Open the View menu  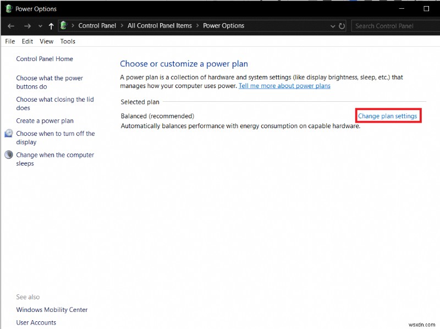[x=47, y=41]
